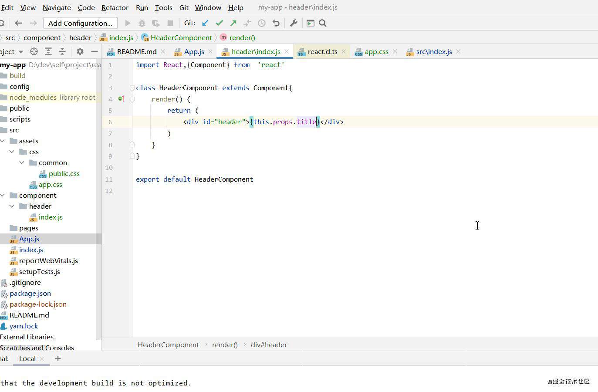598x392 pixels.
Task: Collapse the common folder
Action: [x=22, y=162]
